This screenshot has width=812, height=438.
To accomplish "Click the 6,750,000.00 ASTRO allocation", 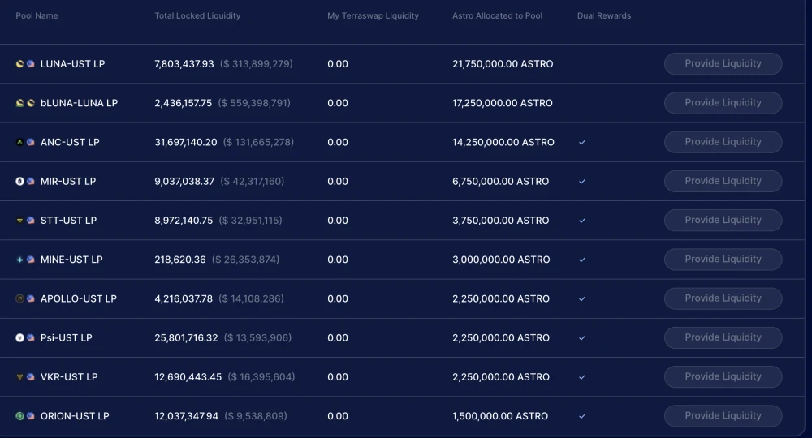I will point(500,182).
